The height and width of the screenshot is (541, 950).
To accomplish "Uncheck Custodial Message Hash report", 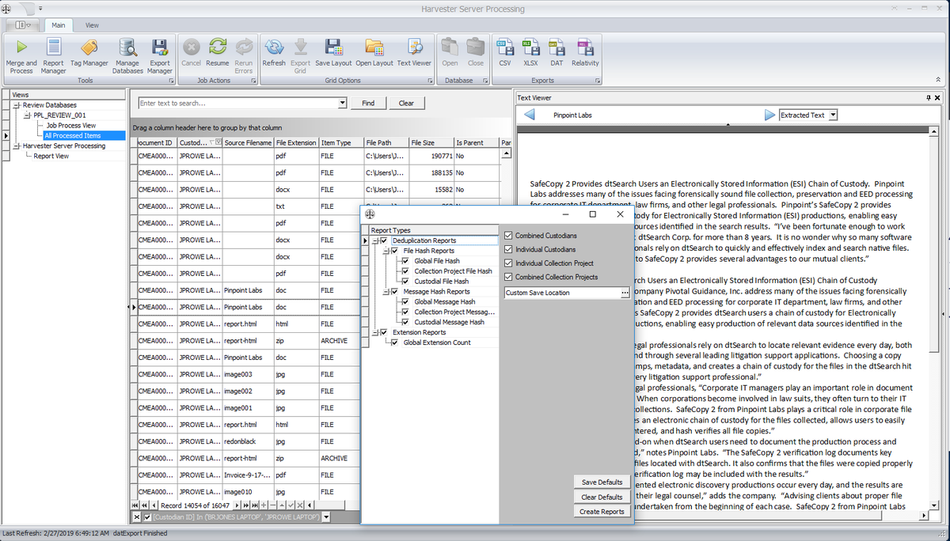I will pyautogui.click(x=406, y=322).
